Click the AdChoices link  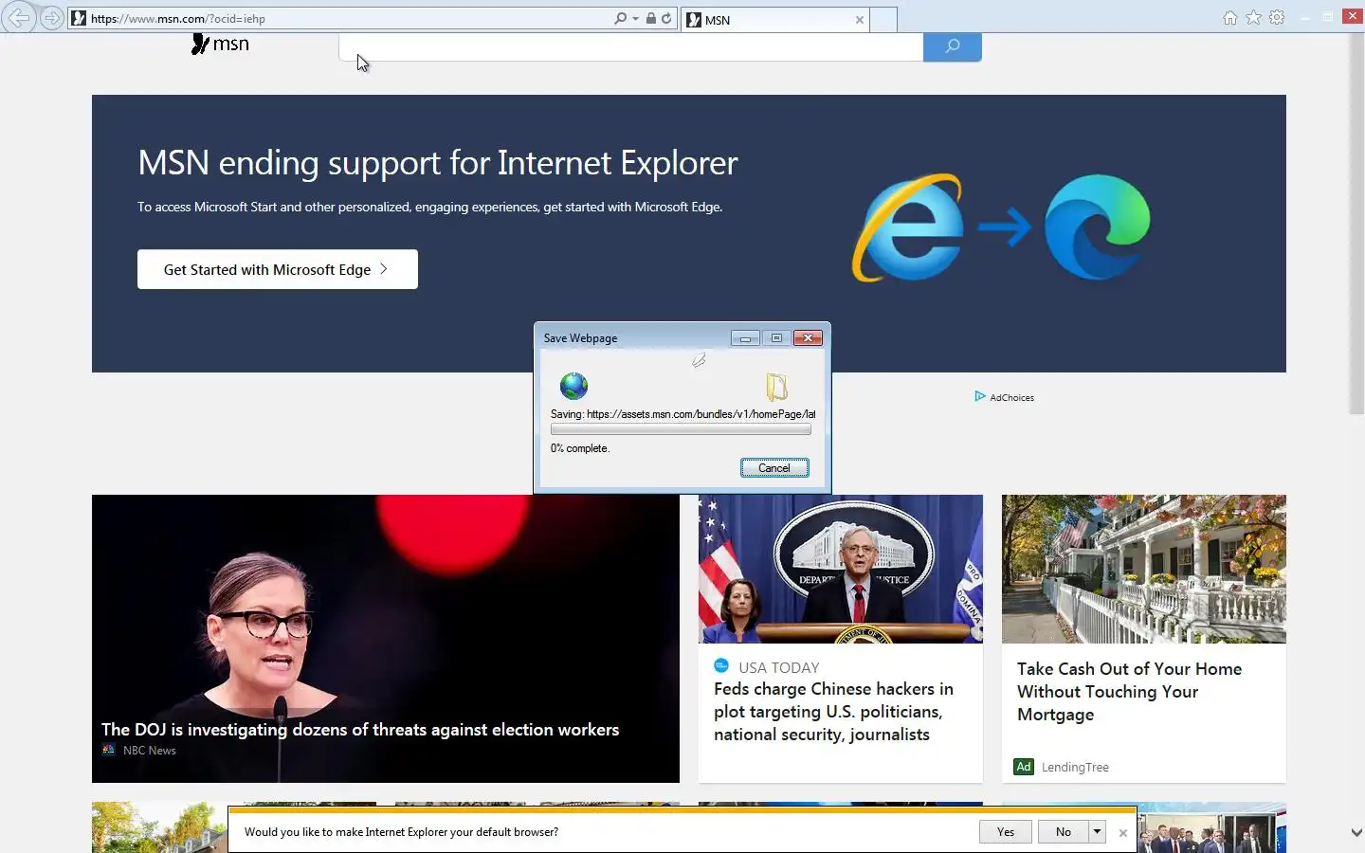[x=1005, y=397]
